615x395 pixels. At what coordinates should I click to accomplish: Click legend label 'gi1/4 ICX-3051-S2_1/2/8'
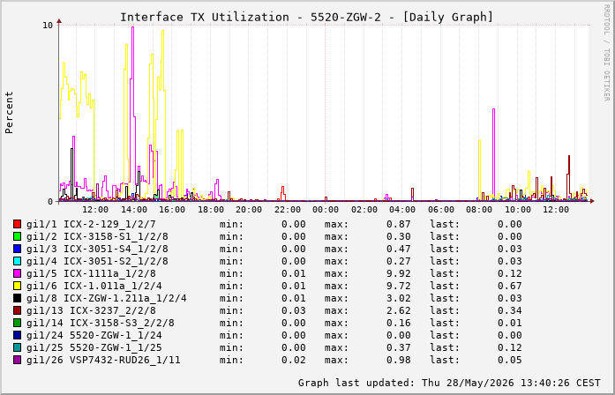pyautogui.click(x=97, y=261)
